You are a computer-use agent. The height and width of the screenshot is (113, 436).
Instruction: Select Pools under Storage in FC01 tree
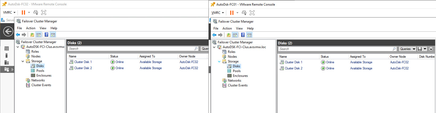click(237, 71)
